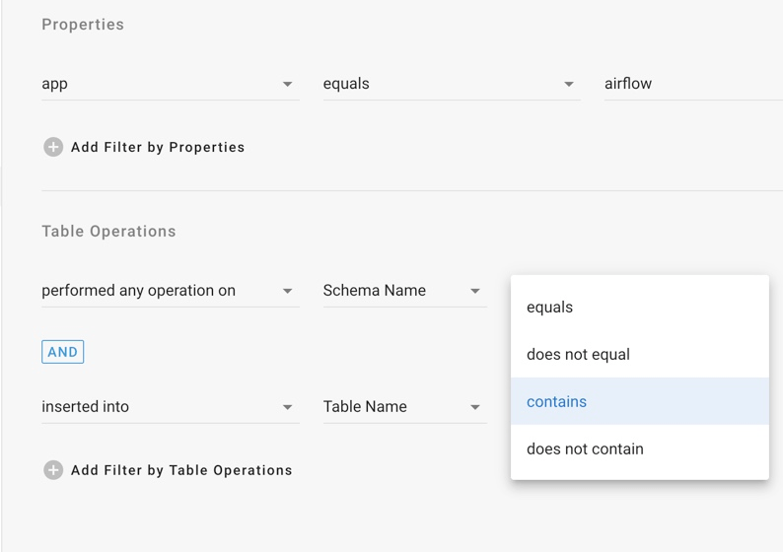Image resolution: width=783 pixels, height=552 pixels.
Task: Click the arrow beside performed any operation on
Action: [287, 292]
